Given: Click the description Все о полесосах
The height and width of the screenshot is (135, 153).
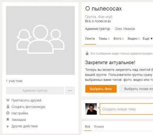Looking at the screenshot, I should [x=98, y=21].
